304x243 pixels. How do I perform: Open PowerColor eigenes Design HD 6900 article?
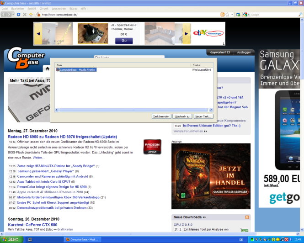(x=52, y=187)
